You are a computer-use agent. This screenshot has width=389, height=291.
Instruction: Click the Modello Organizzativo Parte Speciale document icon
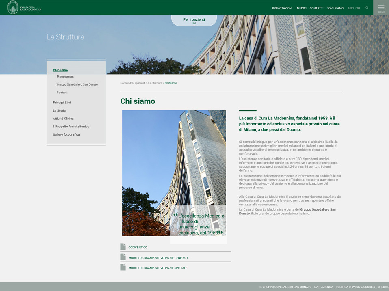pos(123,267)
